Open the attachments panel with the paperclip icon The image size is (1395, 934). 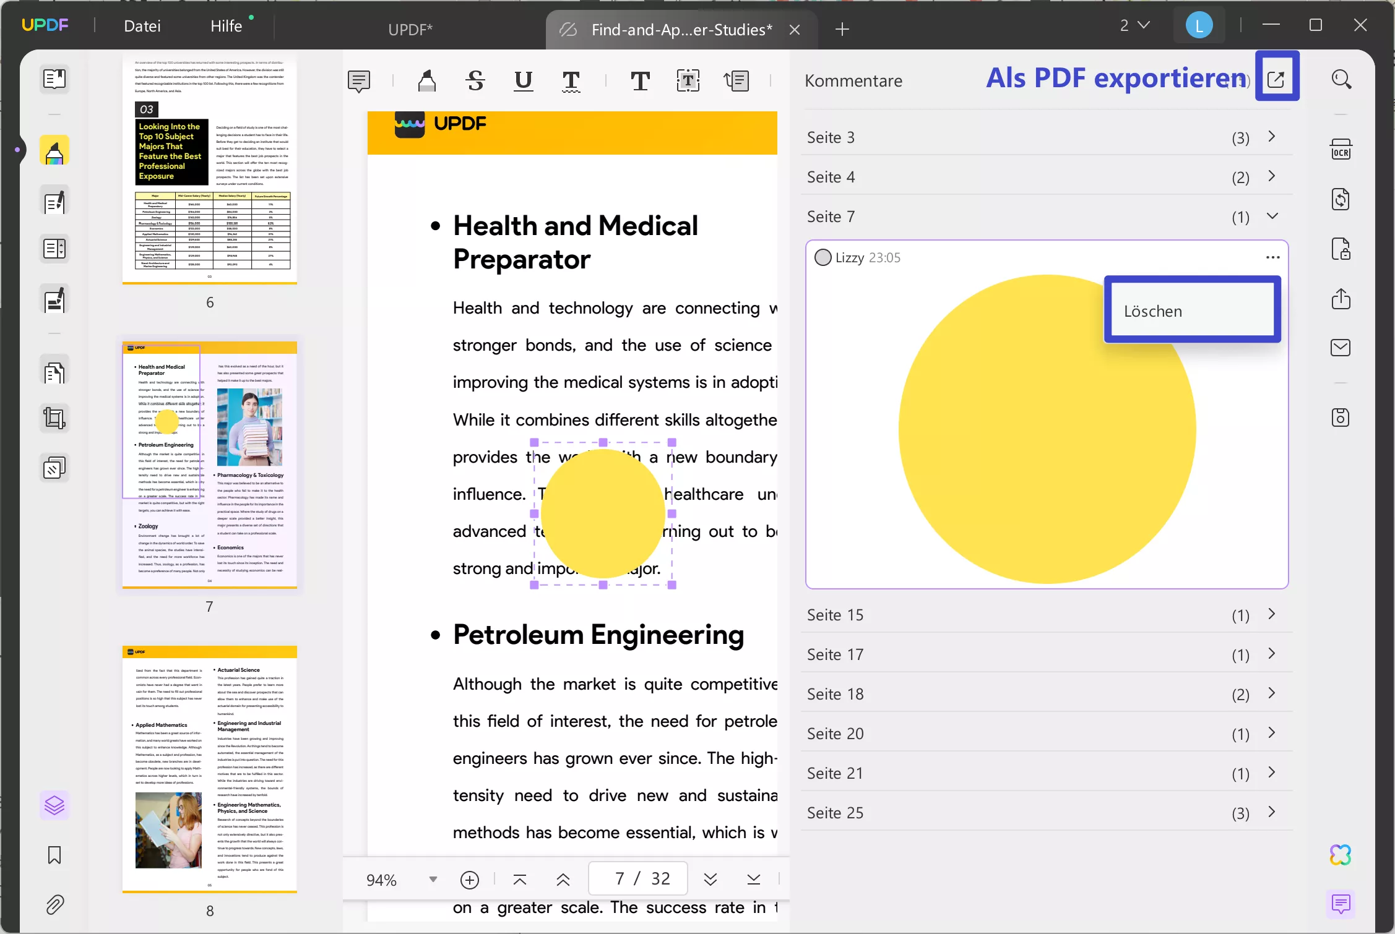[x=54, y=905]
